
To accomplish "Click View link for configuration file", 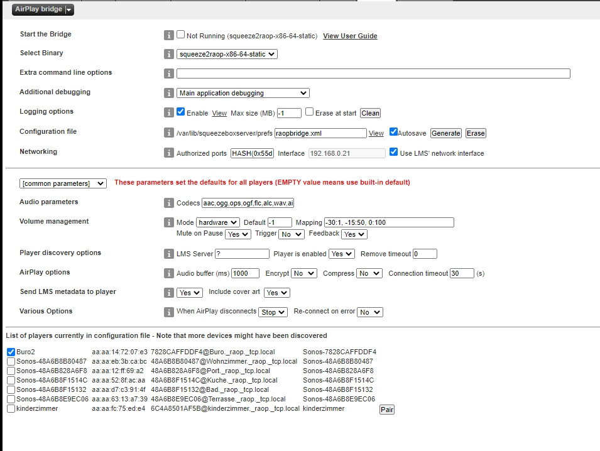I will (376, 133).
